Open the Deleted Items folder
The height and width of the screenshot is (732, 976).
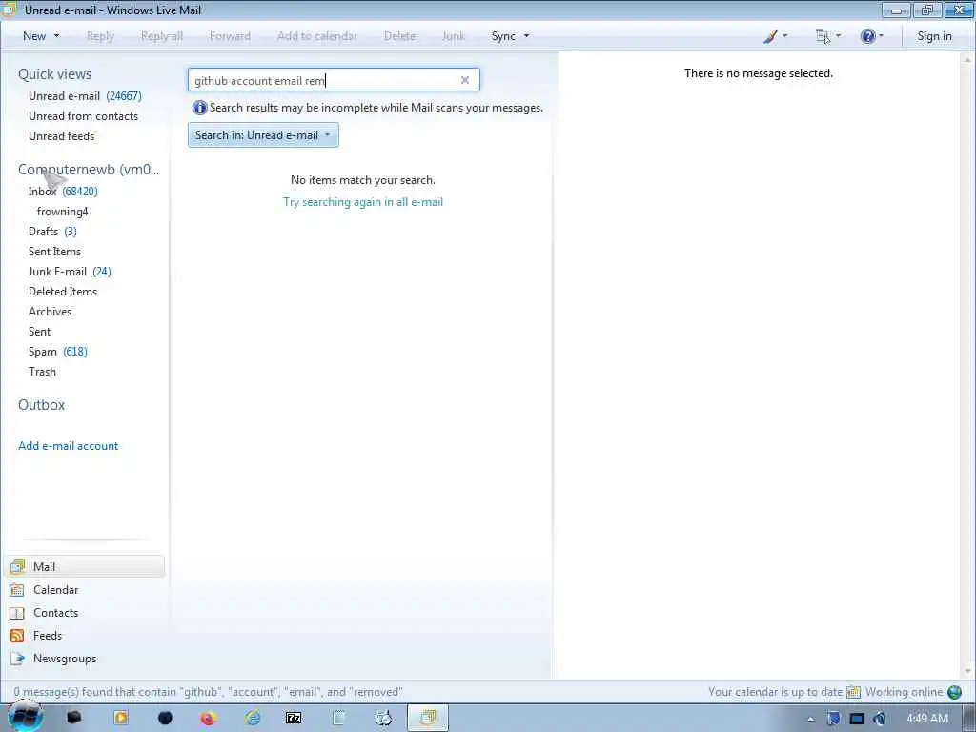click(x=63, y=292)
